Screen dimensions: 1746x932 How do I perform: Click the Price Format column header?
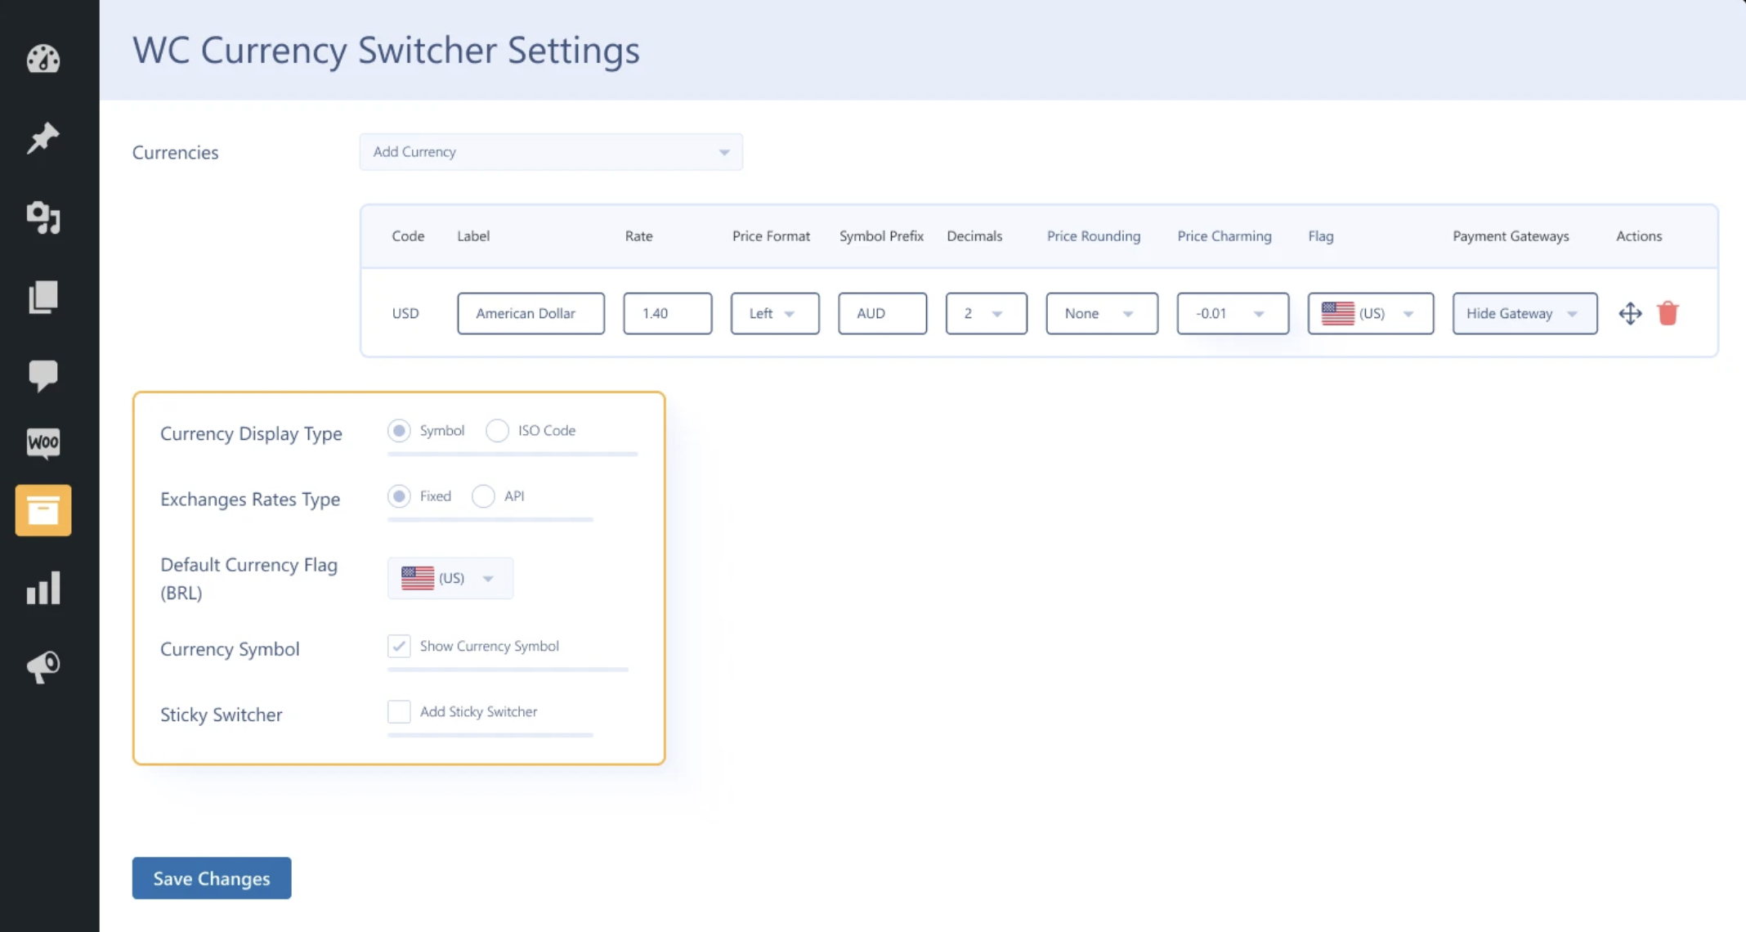[x=771, y=236]
